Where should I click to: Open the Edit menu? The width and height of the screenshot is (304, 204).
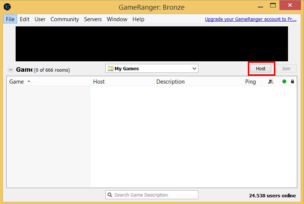(x=25, y=19)
